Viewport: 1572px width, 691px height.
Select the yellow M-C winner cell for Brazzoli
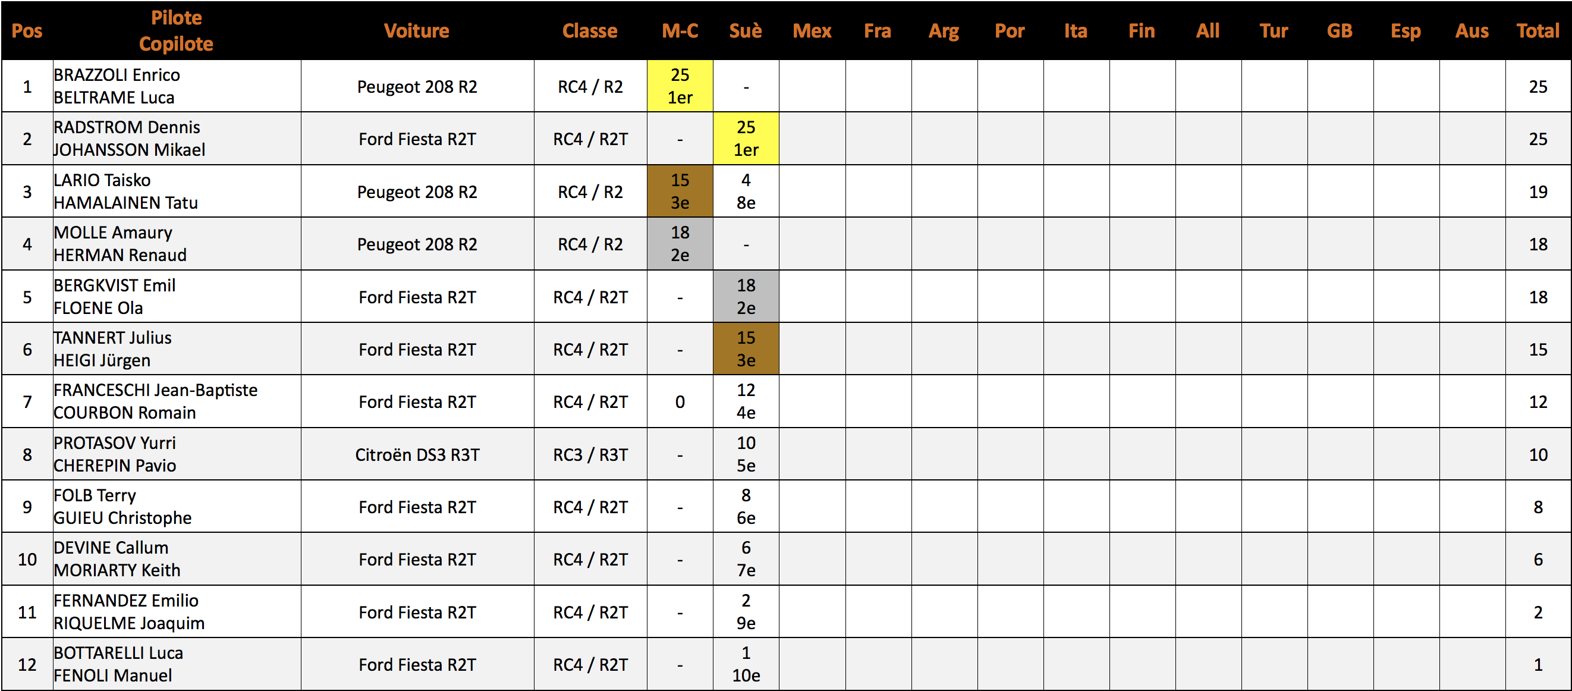680,86
